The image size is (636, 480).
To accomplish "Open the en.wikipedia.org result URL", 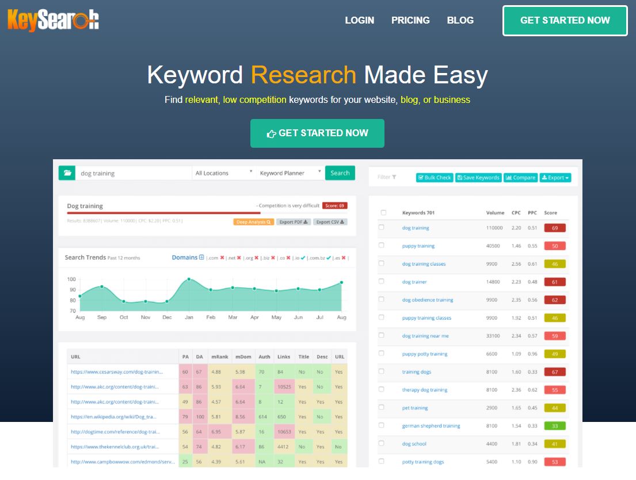I will click(113, 417).
